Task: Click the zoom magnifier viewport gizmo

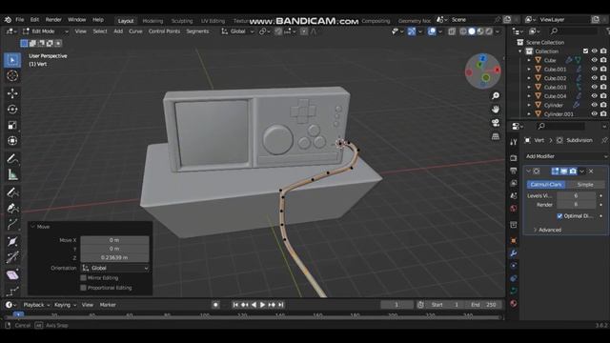Action: [x=496, y=95]
